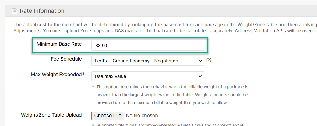Click the Minimum Base Rate label
The height and width of the screenshot is (126, 317).
pos(59,44)
